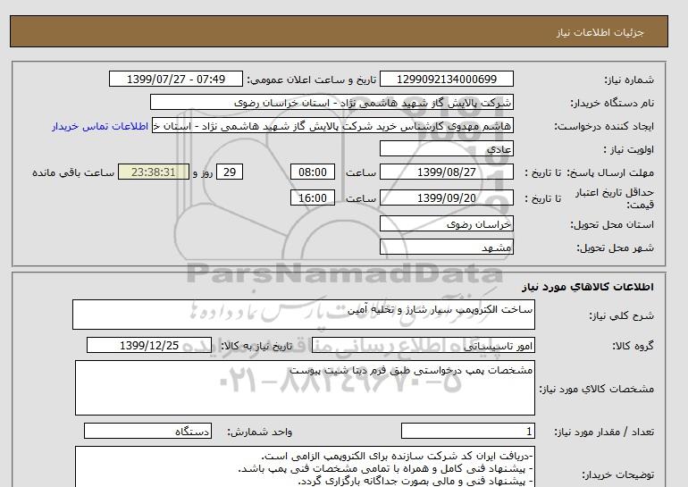Click the label شماره نیاز

point(629,80)
